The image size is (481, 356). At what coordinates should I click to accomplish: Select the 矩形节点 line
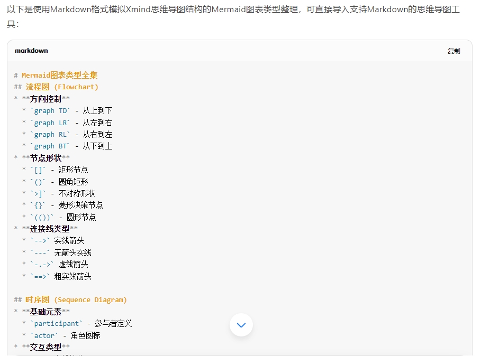(55, 170)
